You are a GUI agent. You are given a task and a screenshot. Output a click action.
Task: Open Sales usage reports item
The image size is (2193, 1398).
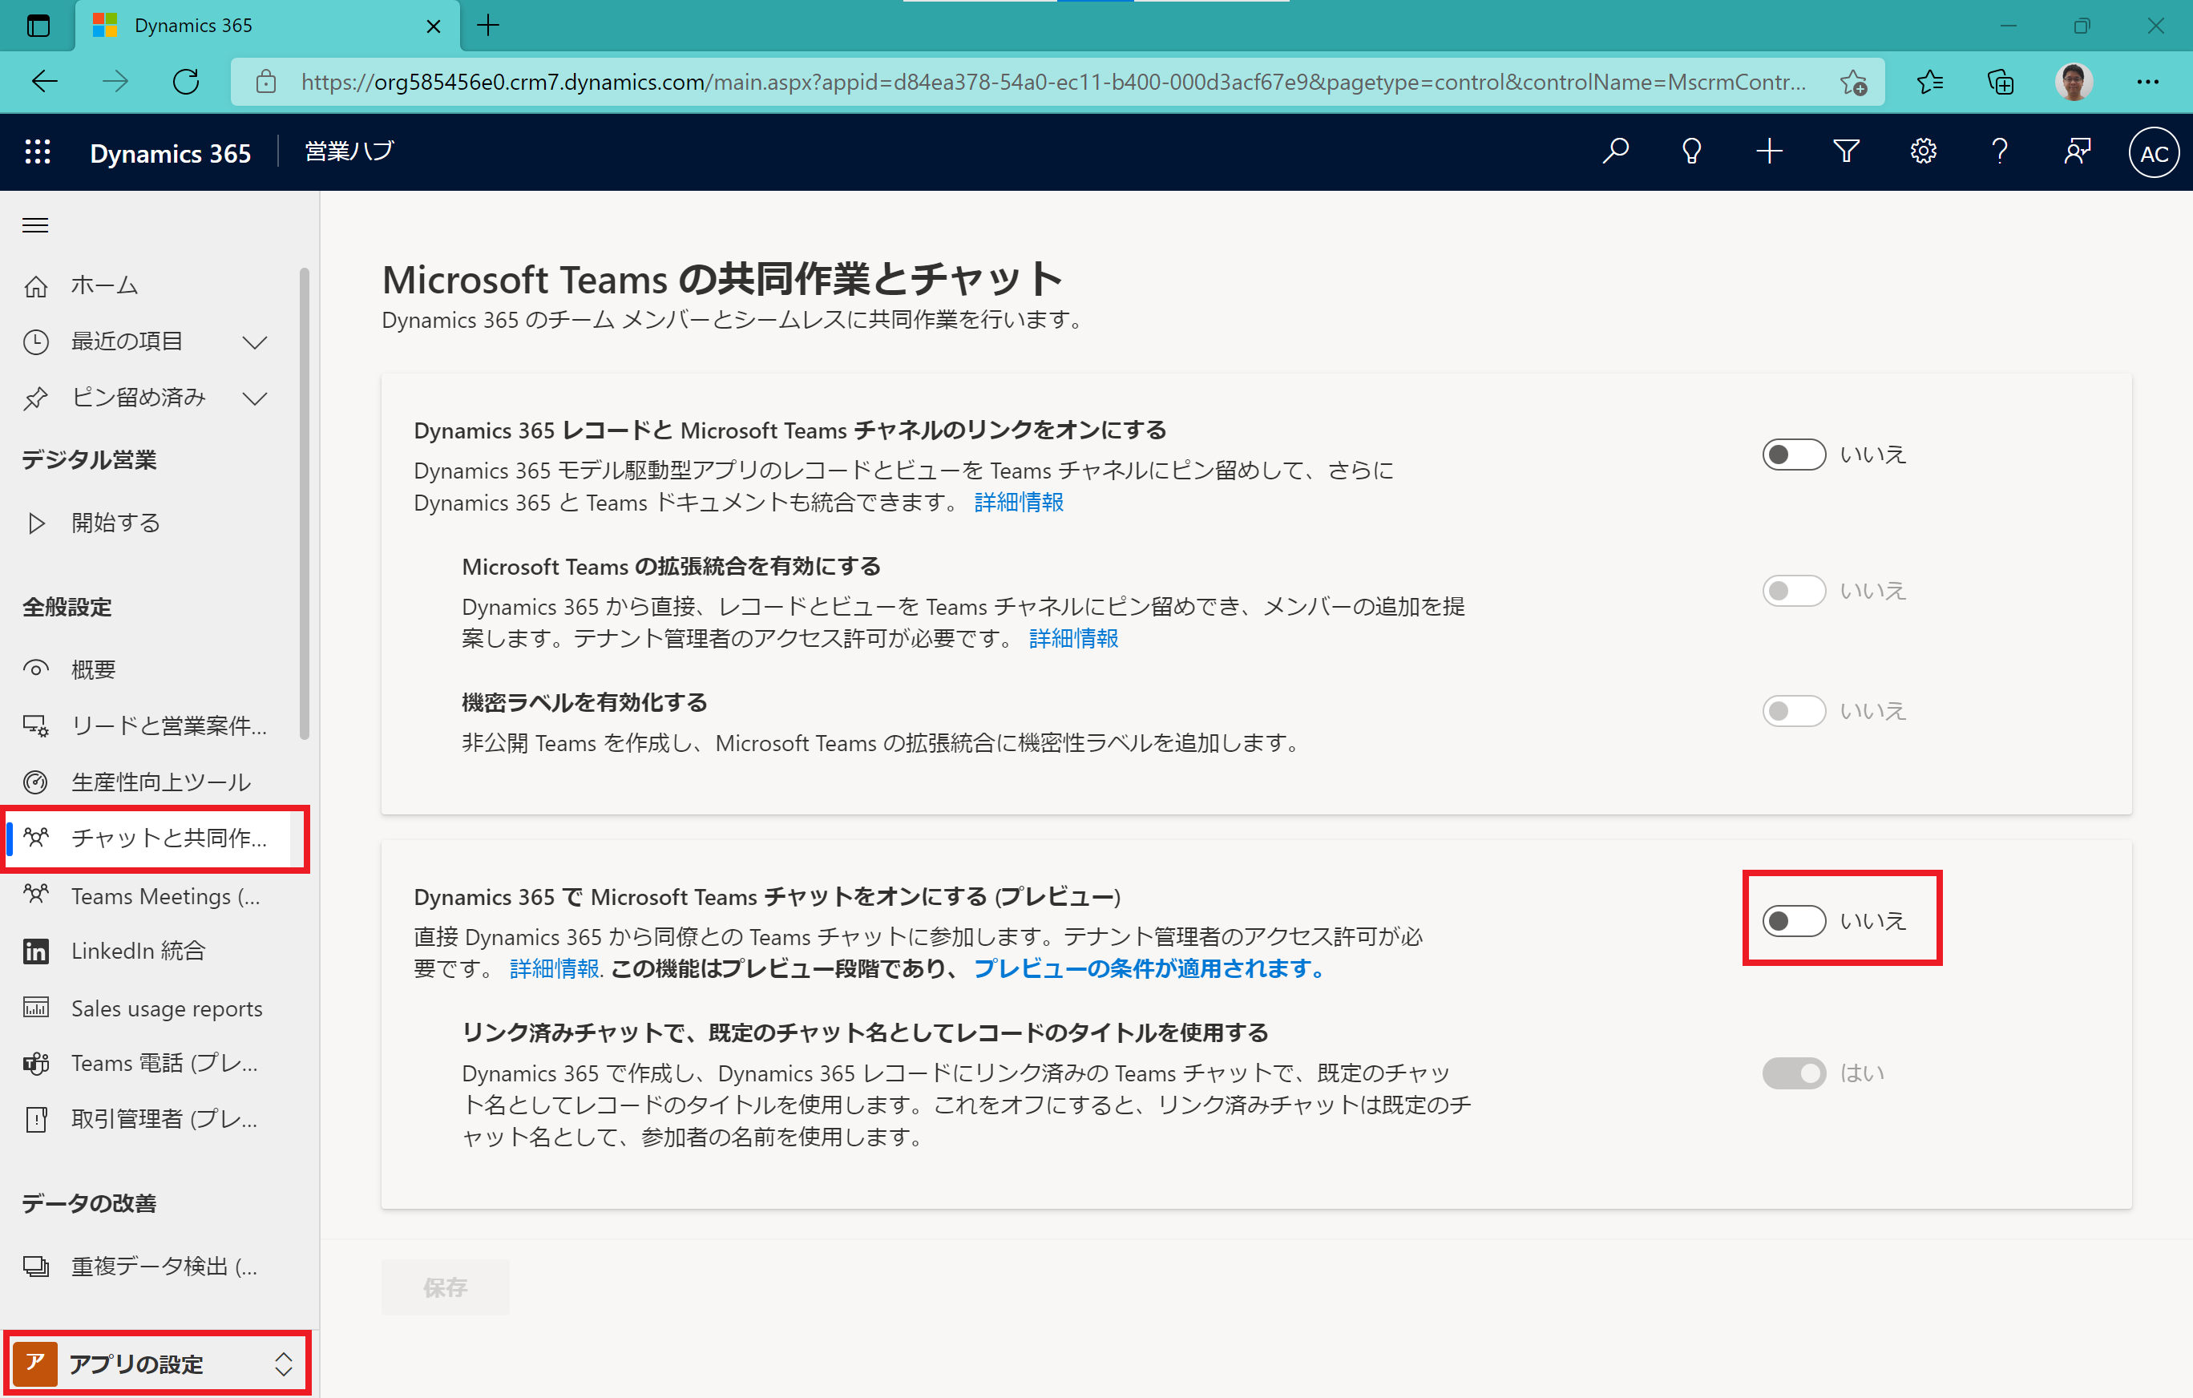pyautogui.click(x=146, y=1008)
